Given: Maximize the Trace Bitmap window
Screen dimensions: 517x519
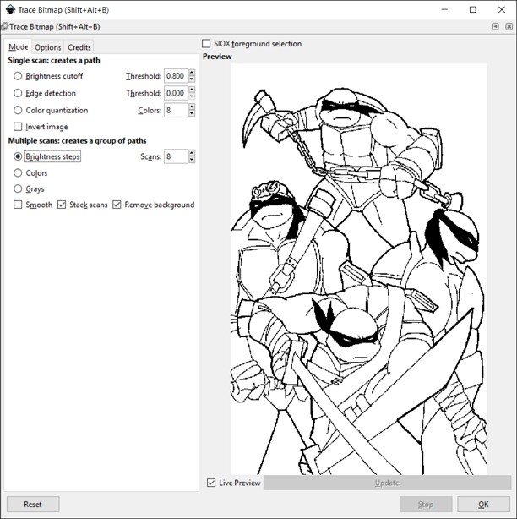Looking at the screenshot, I should (x=473, y=9).
